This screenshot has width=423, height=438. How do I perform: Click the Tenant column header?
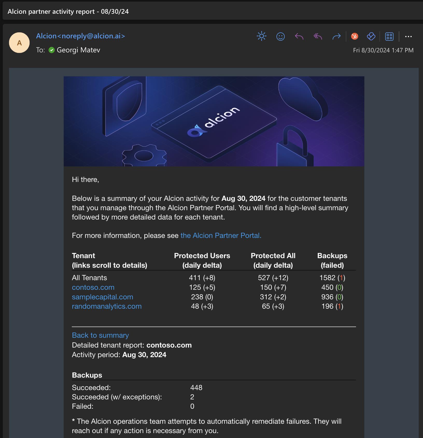[109, 260]
